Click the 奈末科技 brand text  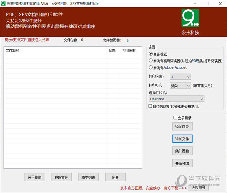(190, 33)
